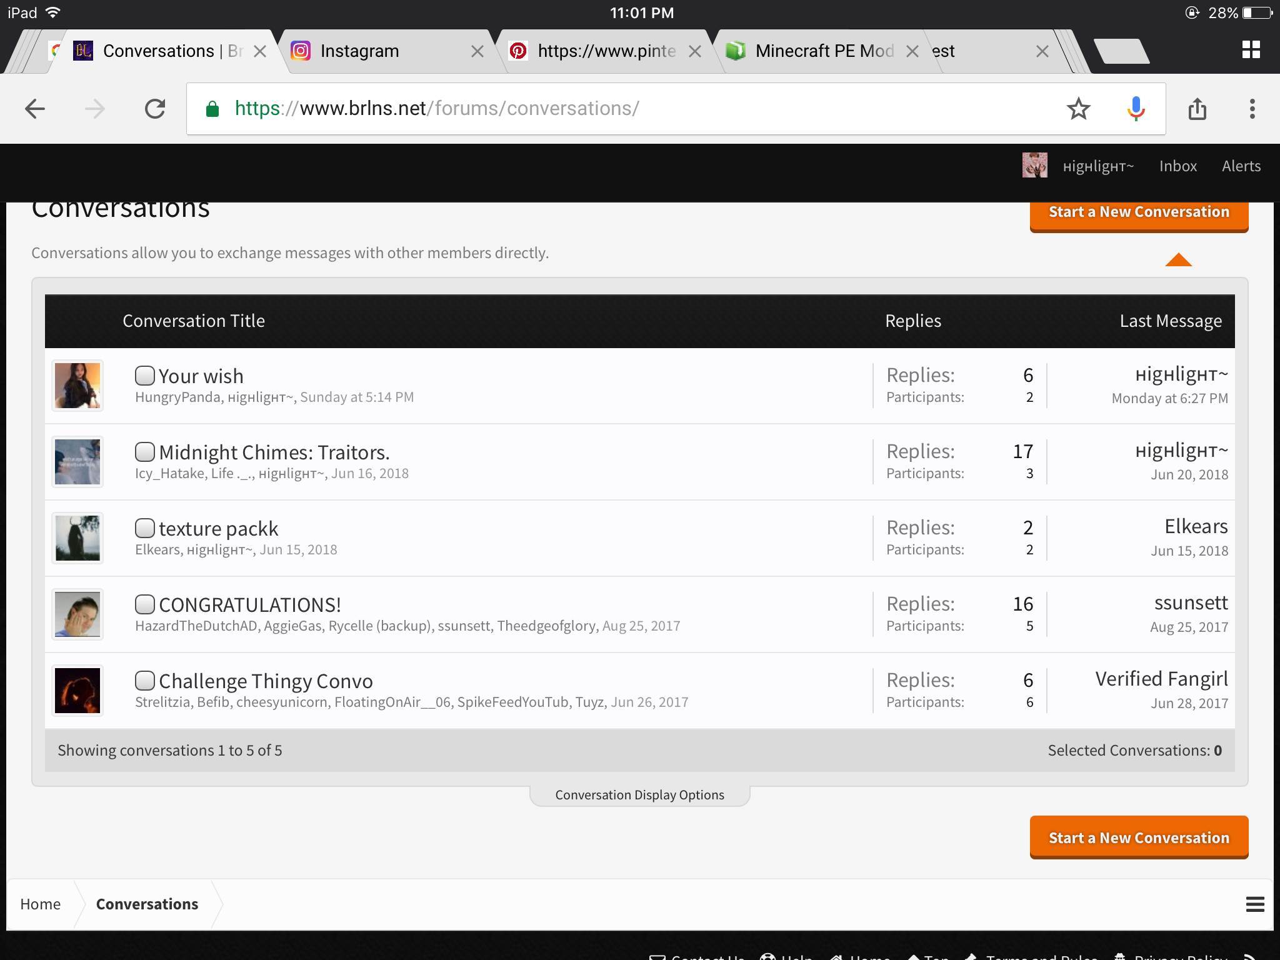Viewport: 1280px width, 960px height.
Task: Activate voice search microphone icon
Action: 1136,109
